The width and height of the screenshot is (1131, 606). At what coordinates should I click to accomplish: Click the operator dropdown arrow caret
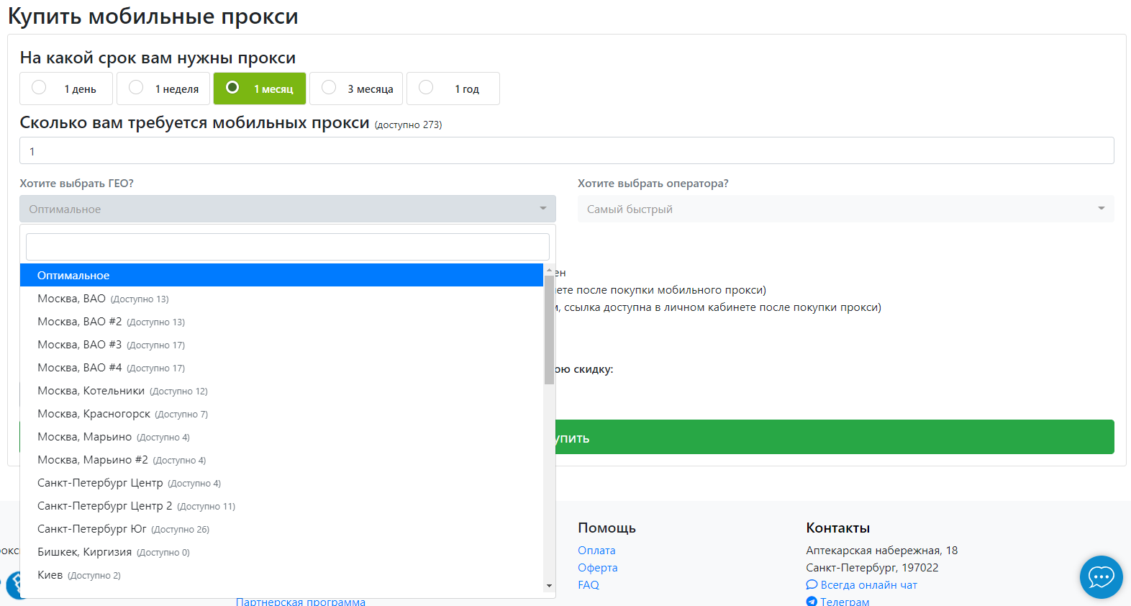click(1102, 209)
